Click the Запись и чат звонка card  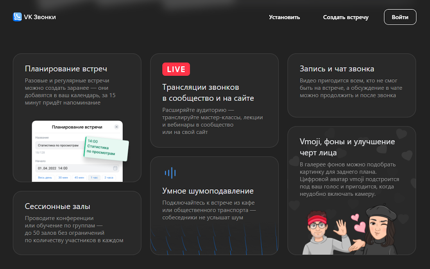351,85
